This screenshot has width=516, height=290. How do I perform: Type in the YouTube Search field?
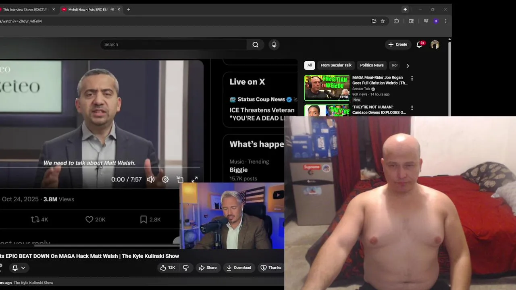coord(173,45)
